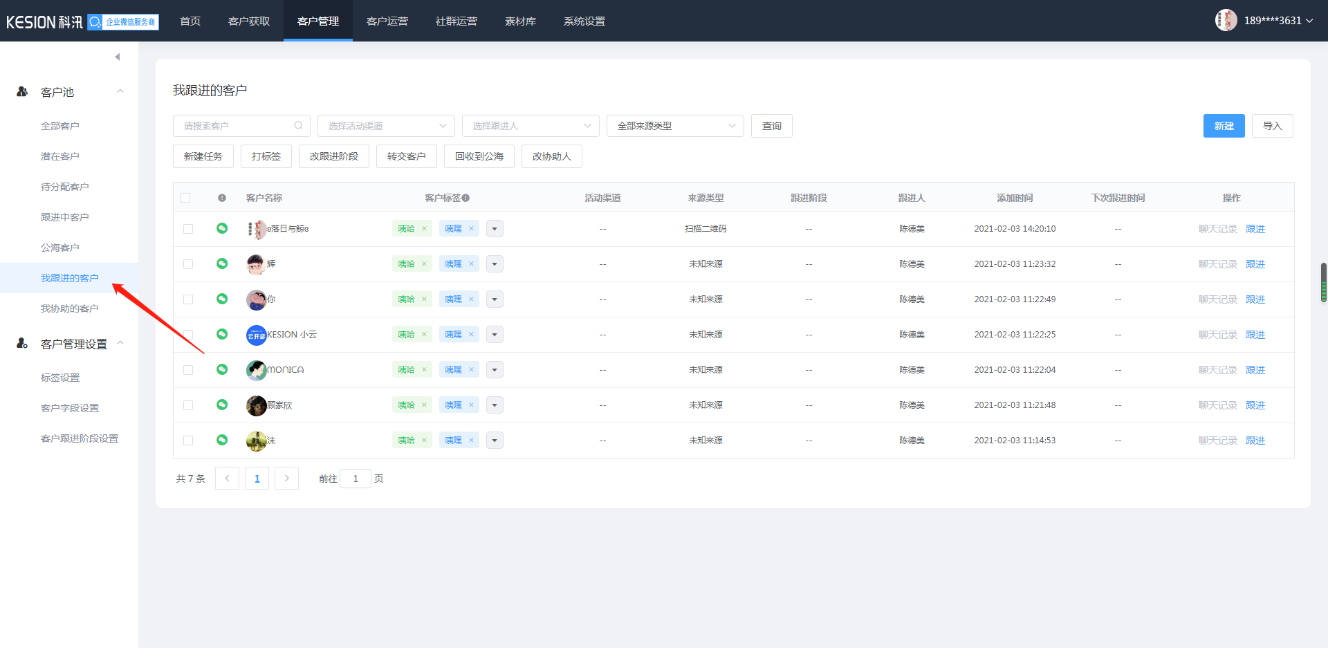Check the 顾家欣 row checkbox
This screenshot has width=1328, height=648.
(188, 405)
